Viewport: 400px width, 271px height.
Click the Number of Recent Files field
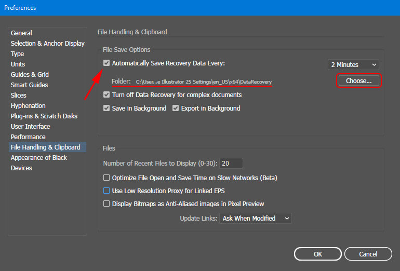click(x=231, y=164)
